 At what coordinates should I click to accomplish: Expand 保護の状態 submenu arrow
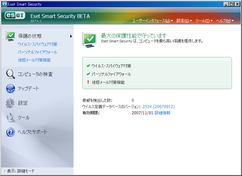pos(71,36)
